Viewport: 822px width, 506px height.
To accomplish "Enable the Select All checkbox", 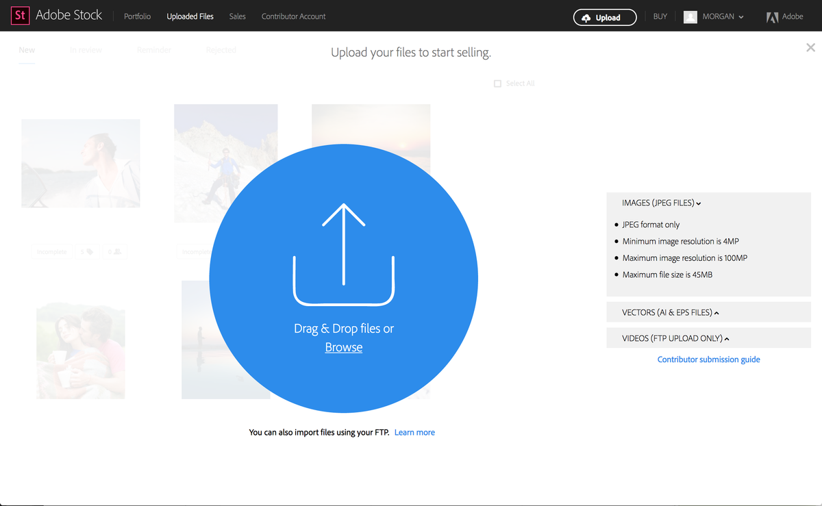I will [497, 83].
